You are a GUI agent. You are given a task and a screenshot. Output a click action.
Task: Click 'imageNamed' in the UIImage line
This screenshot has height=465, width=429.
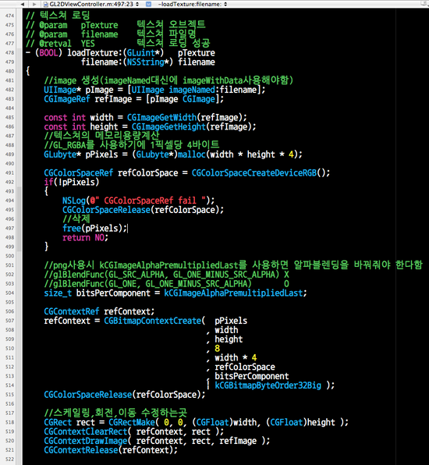[x=192, y=90]
